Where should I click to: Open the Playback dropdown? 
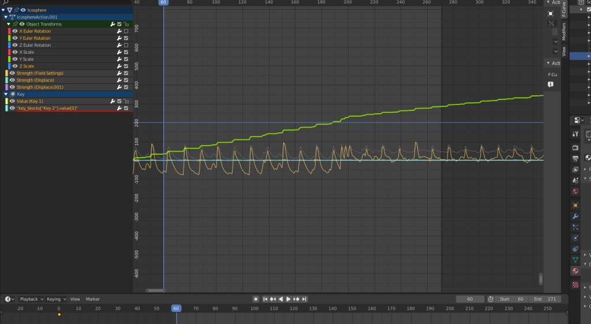coord(31,299)
